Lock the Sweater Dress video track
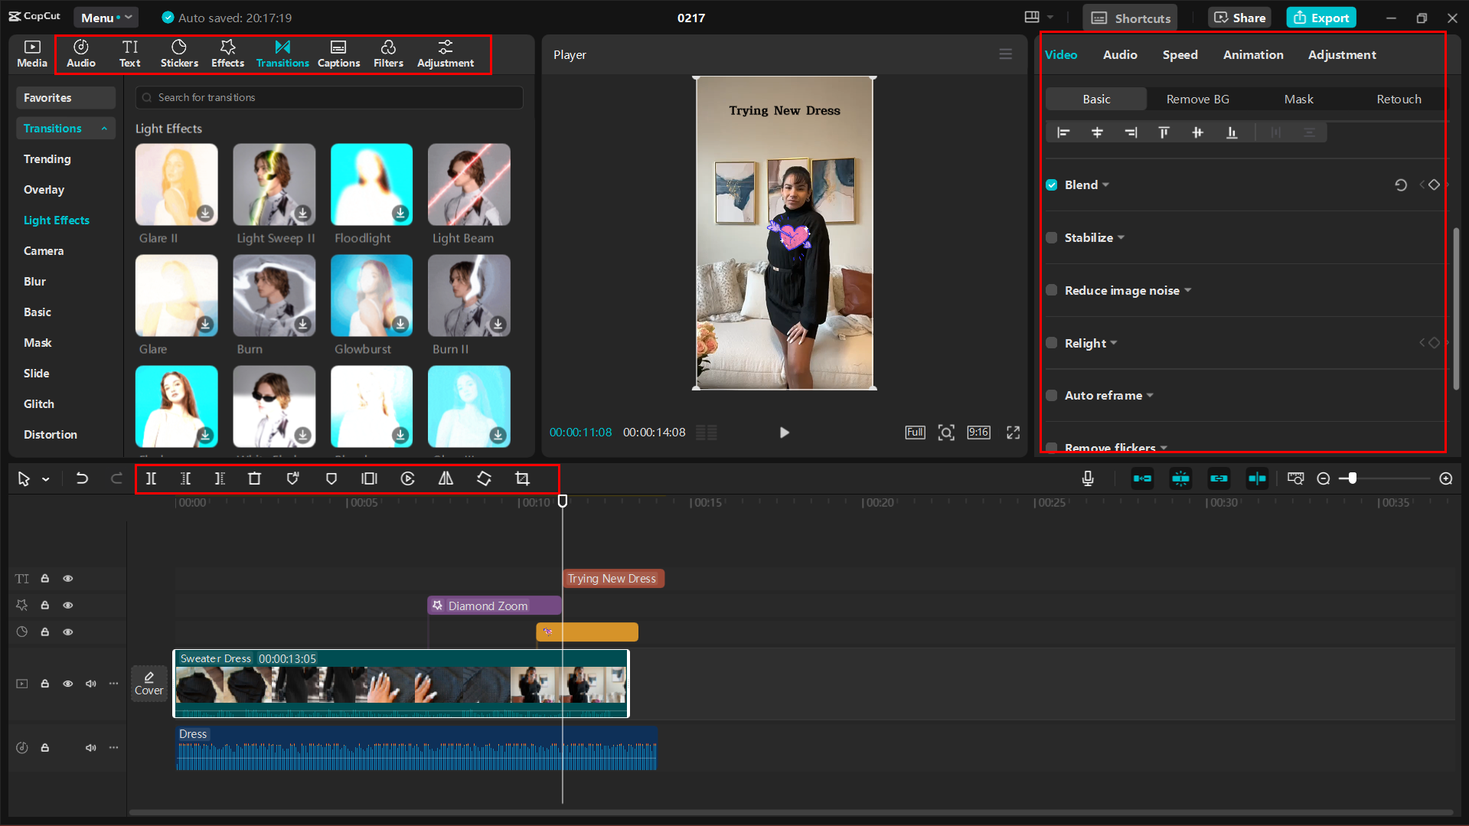1469x826 pixels. tap(44, 684)
